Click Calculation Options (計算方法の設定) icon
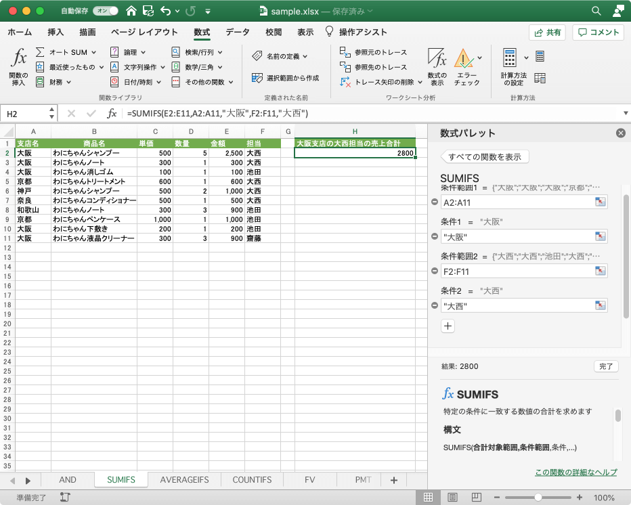Image resolution: width=631 pixels, height=505 pixels. (510, 58)
